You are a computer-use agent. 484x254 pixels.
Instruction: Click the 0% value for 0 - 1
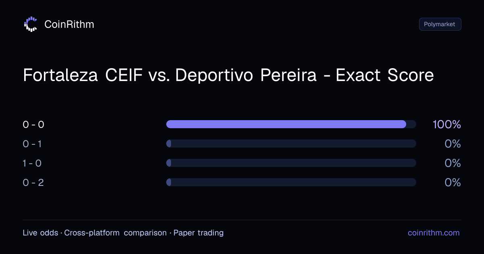click(x=453, y=144)
